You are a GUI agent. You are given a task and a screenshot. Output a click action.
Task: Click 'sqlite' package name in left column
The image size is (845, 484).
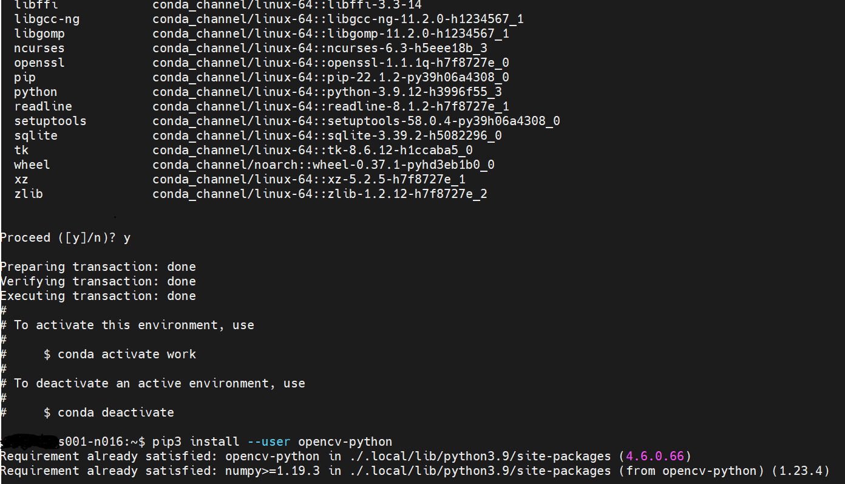pos(36,136)
